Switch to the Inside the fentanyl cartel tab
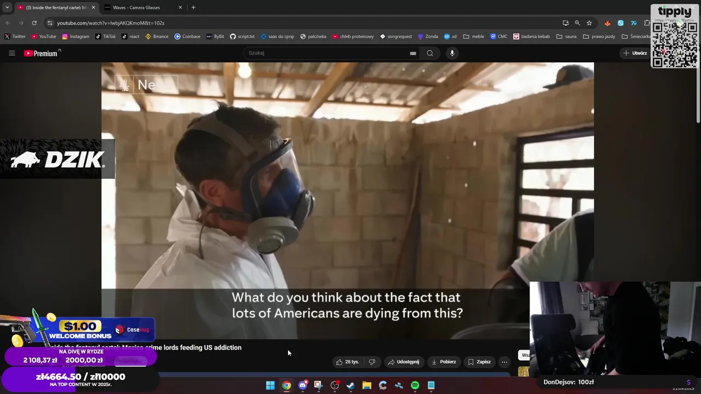701x394 pixels. tap(56, 8)
